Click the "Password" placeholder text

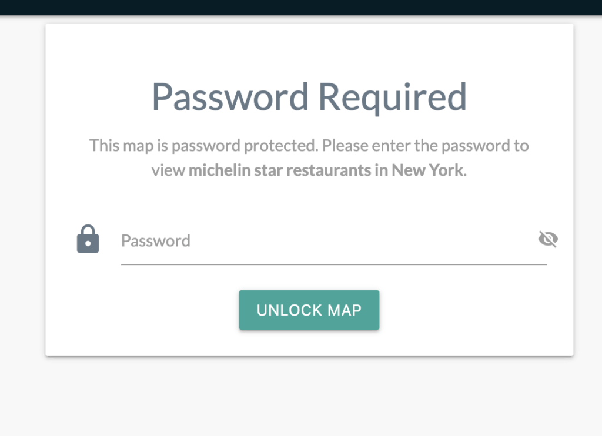pyautogui.click(x=156, y=241)
